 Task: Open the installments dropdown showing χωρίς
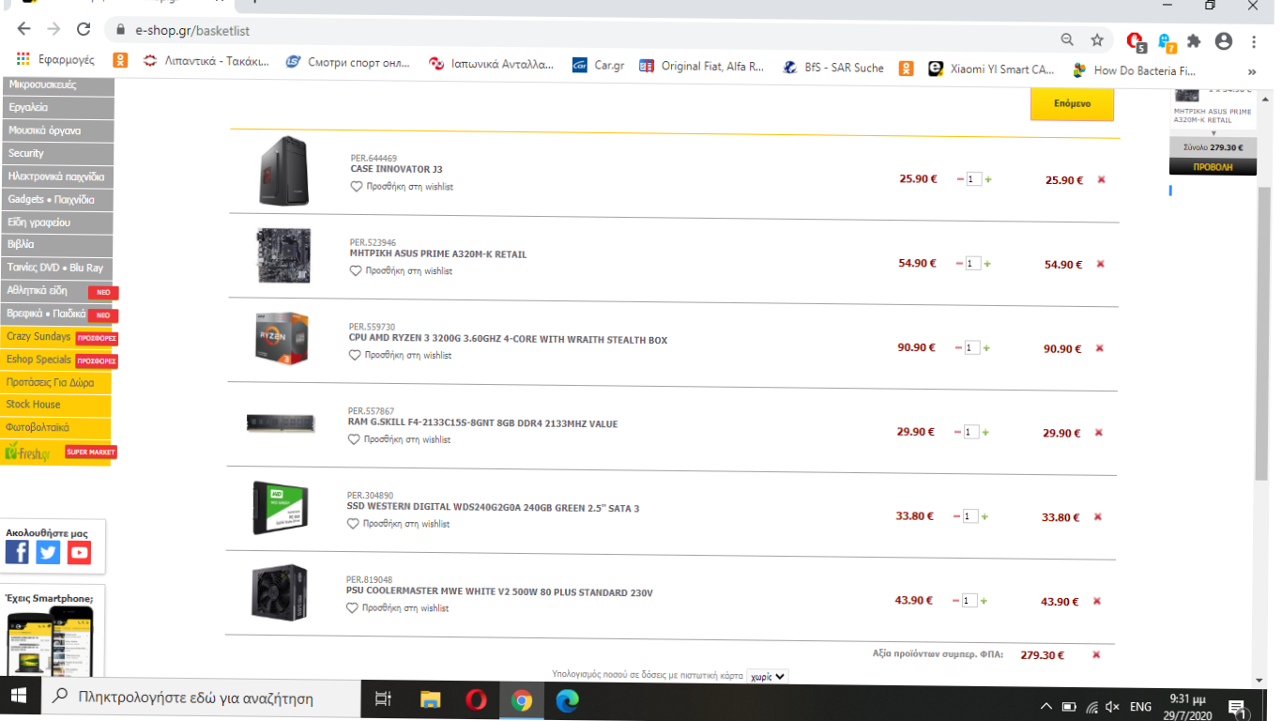(768, 676)
